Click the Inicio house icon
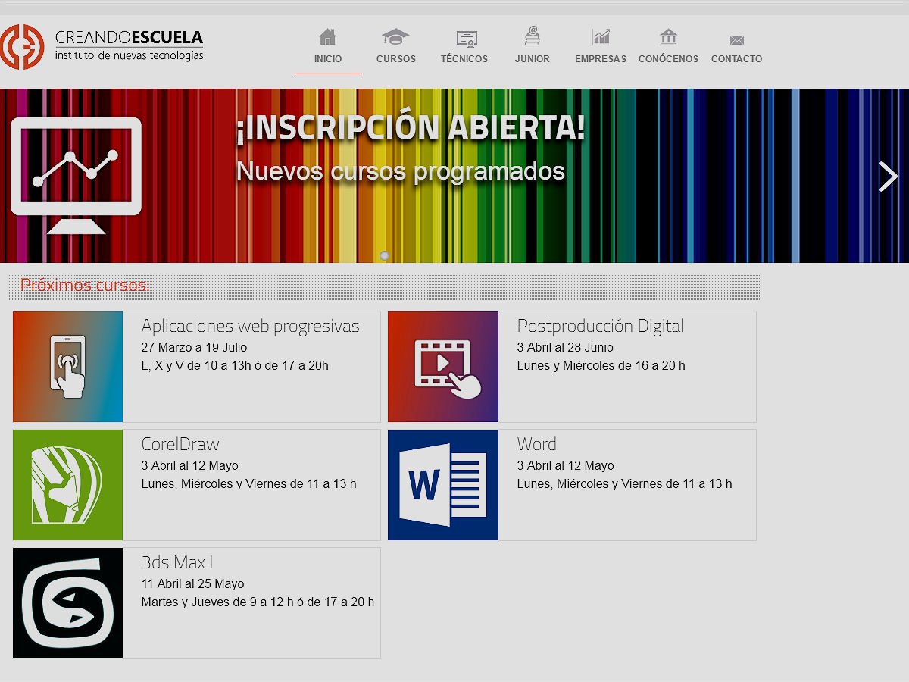The image size is (909, 682). coord(327,36)
